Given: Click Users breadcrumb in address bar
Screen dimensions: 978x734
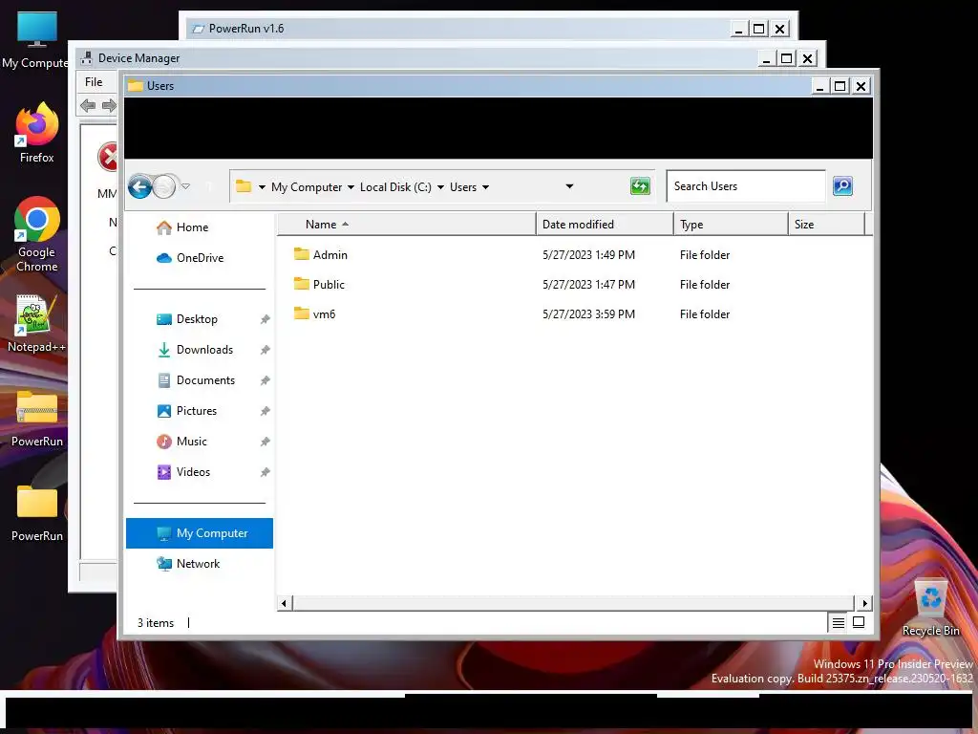Looking at the screenshot, I should 463,187.
